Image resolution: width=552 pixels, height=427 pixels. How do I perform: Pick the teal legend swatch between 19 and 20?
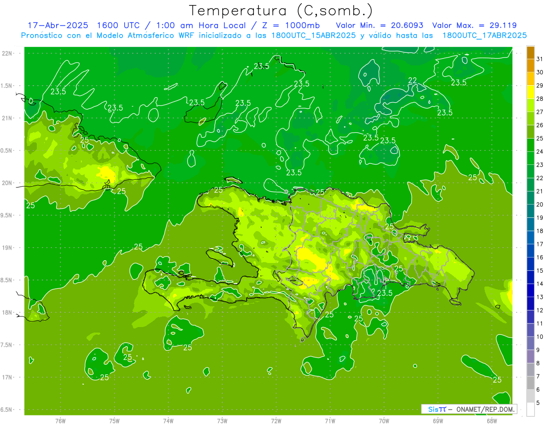tap(530, 211)
